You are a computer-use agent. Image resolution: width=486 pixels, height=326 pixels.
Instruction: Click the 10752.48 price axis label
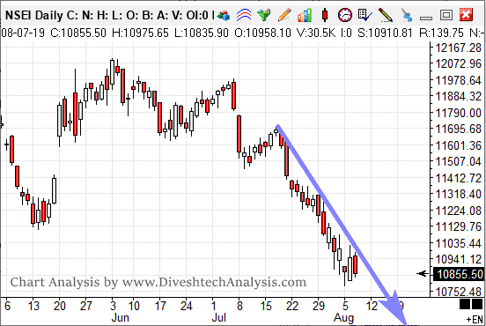click(458, 292)
